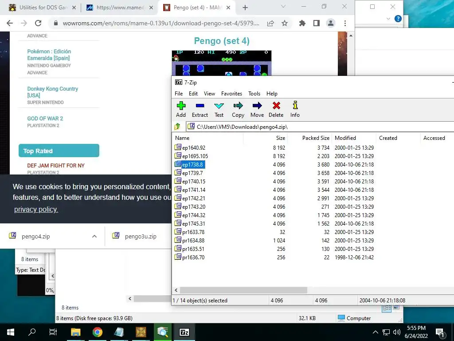Open File Explorer from the taskbar
The image size is (454, 341).
(x=75, y=332)
